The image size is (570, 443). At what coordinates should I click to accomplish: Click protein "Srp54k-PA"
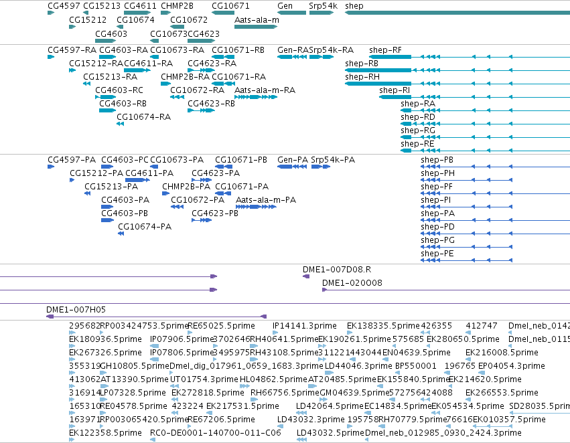pos(333,160)
